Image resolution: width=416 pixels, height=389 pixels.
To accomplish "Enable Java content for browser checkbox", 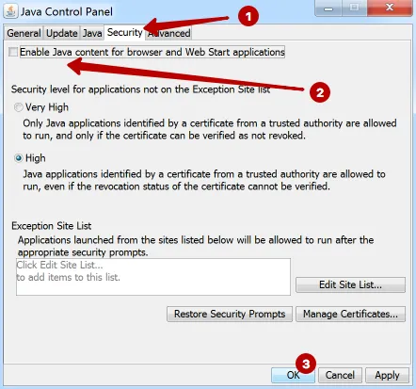I will click(x=13, y=52).
